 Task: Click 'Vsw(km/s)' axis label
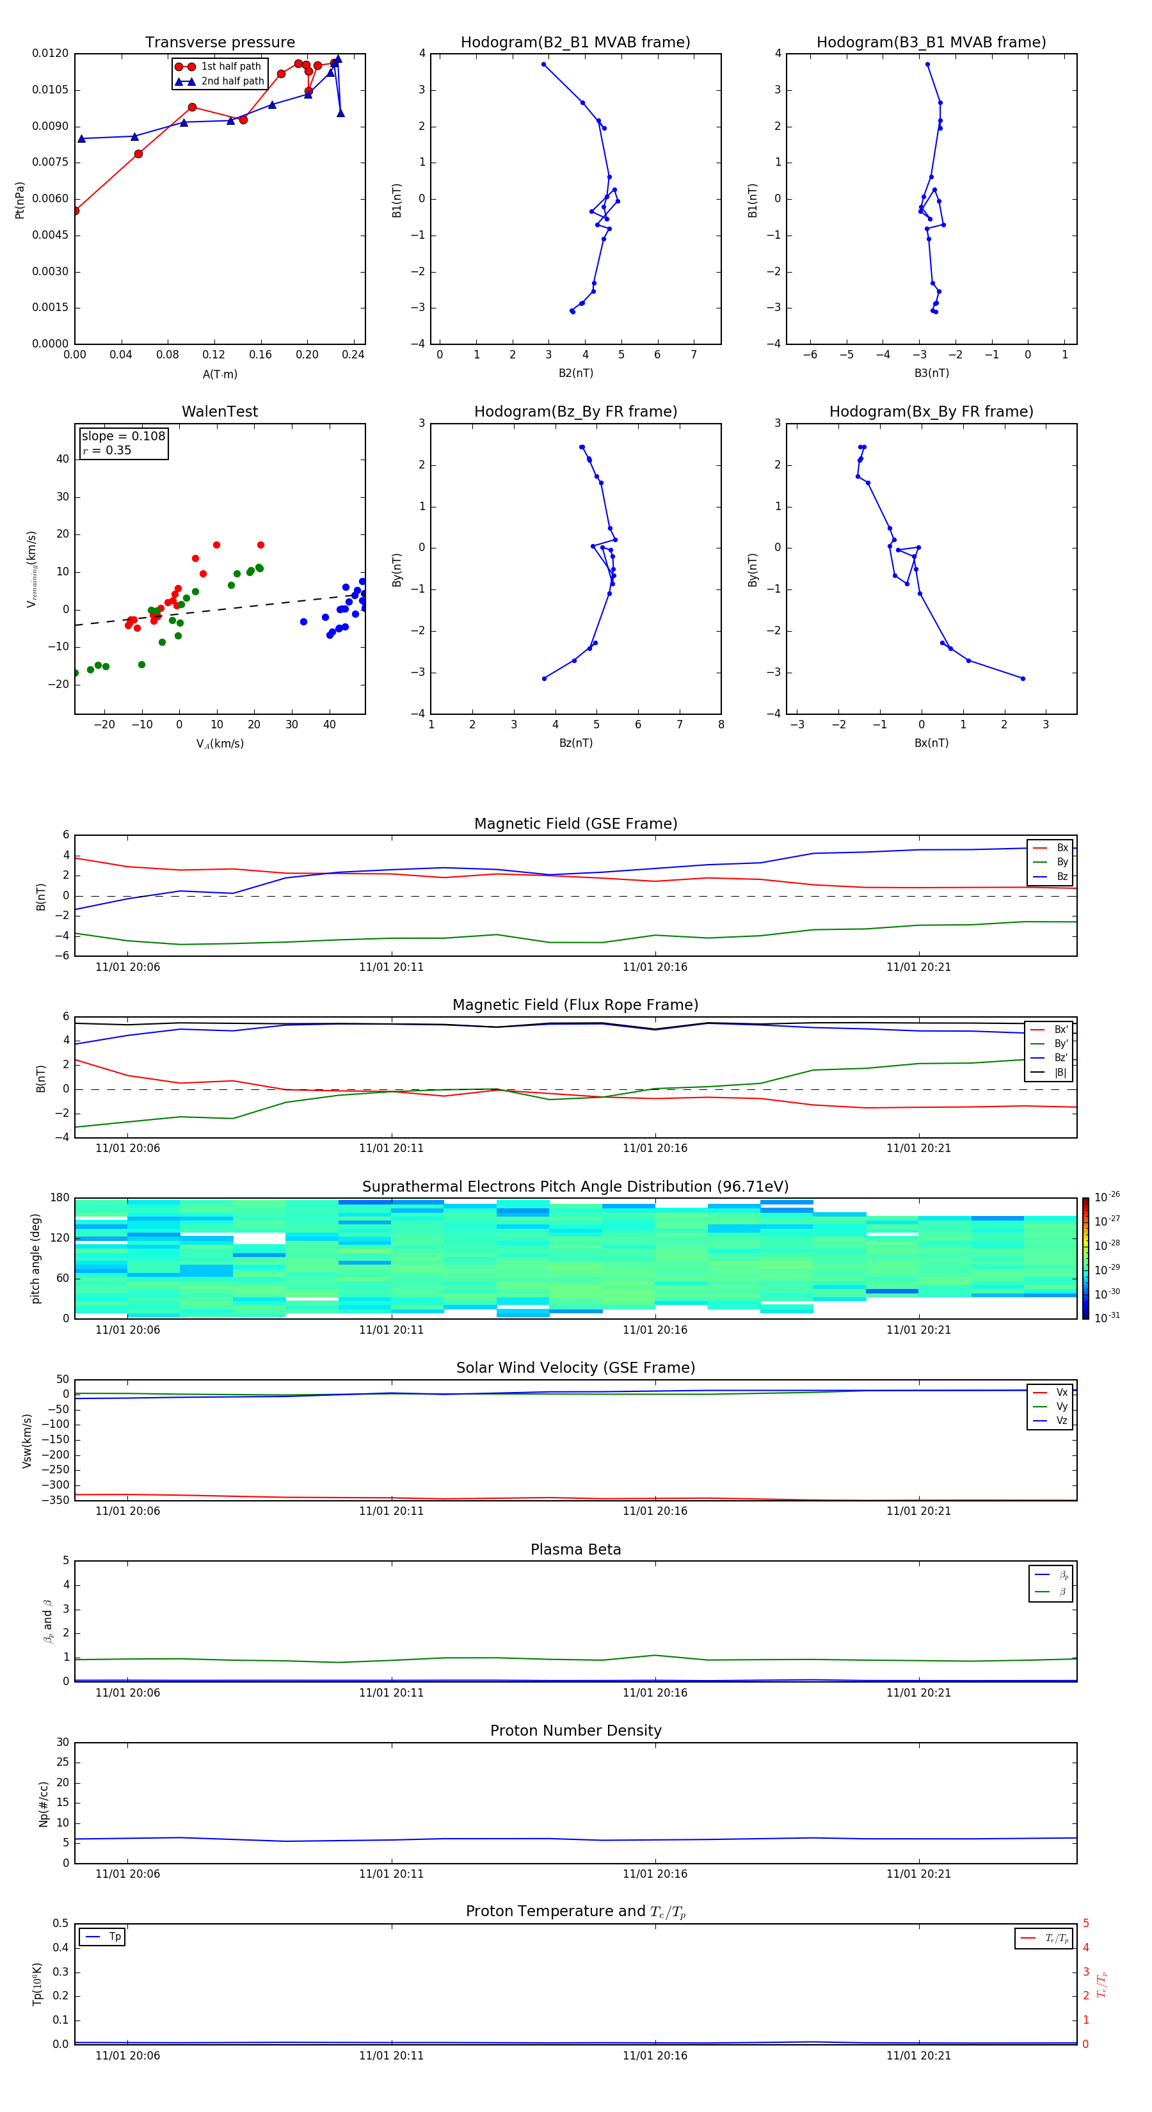tap(27, 1441)
